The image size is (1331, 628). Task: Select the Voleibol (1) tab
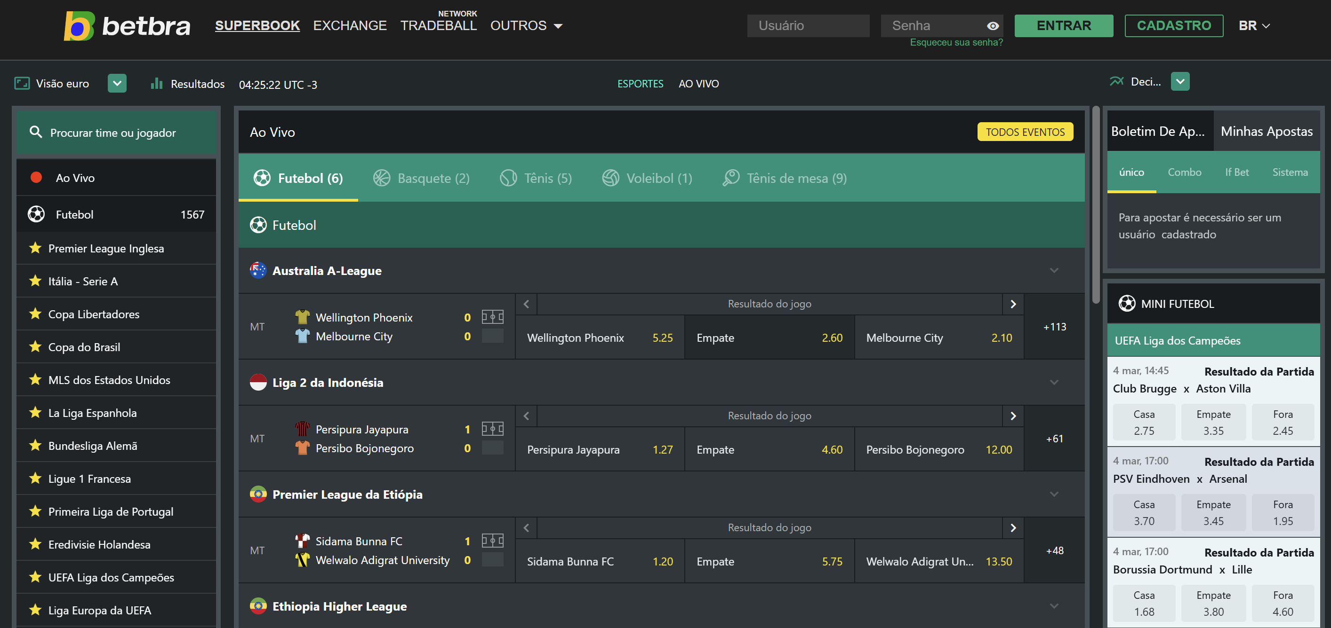click(647, 178)
